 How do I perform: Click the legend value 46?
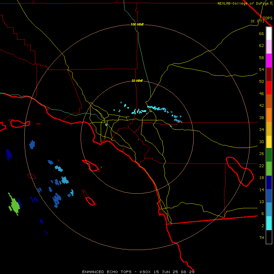point(262,93)
